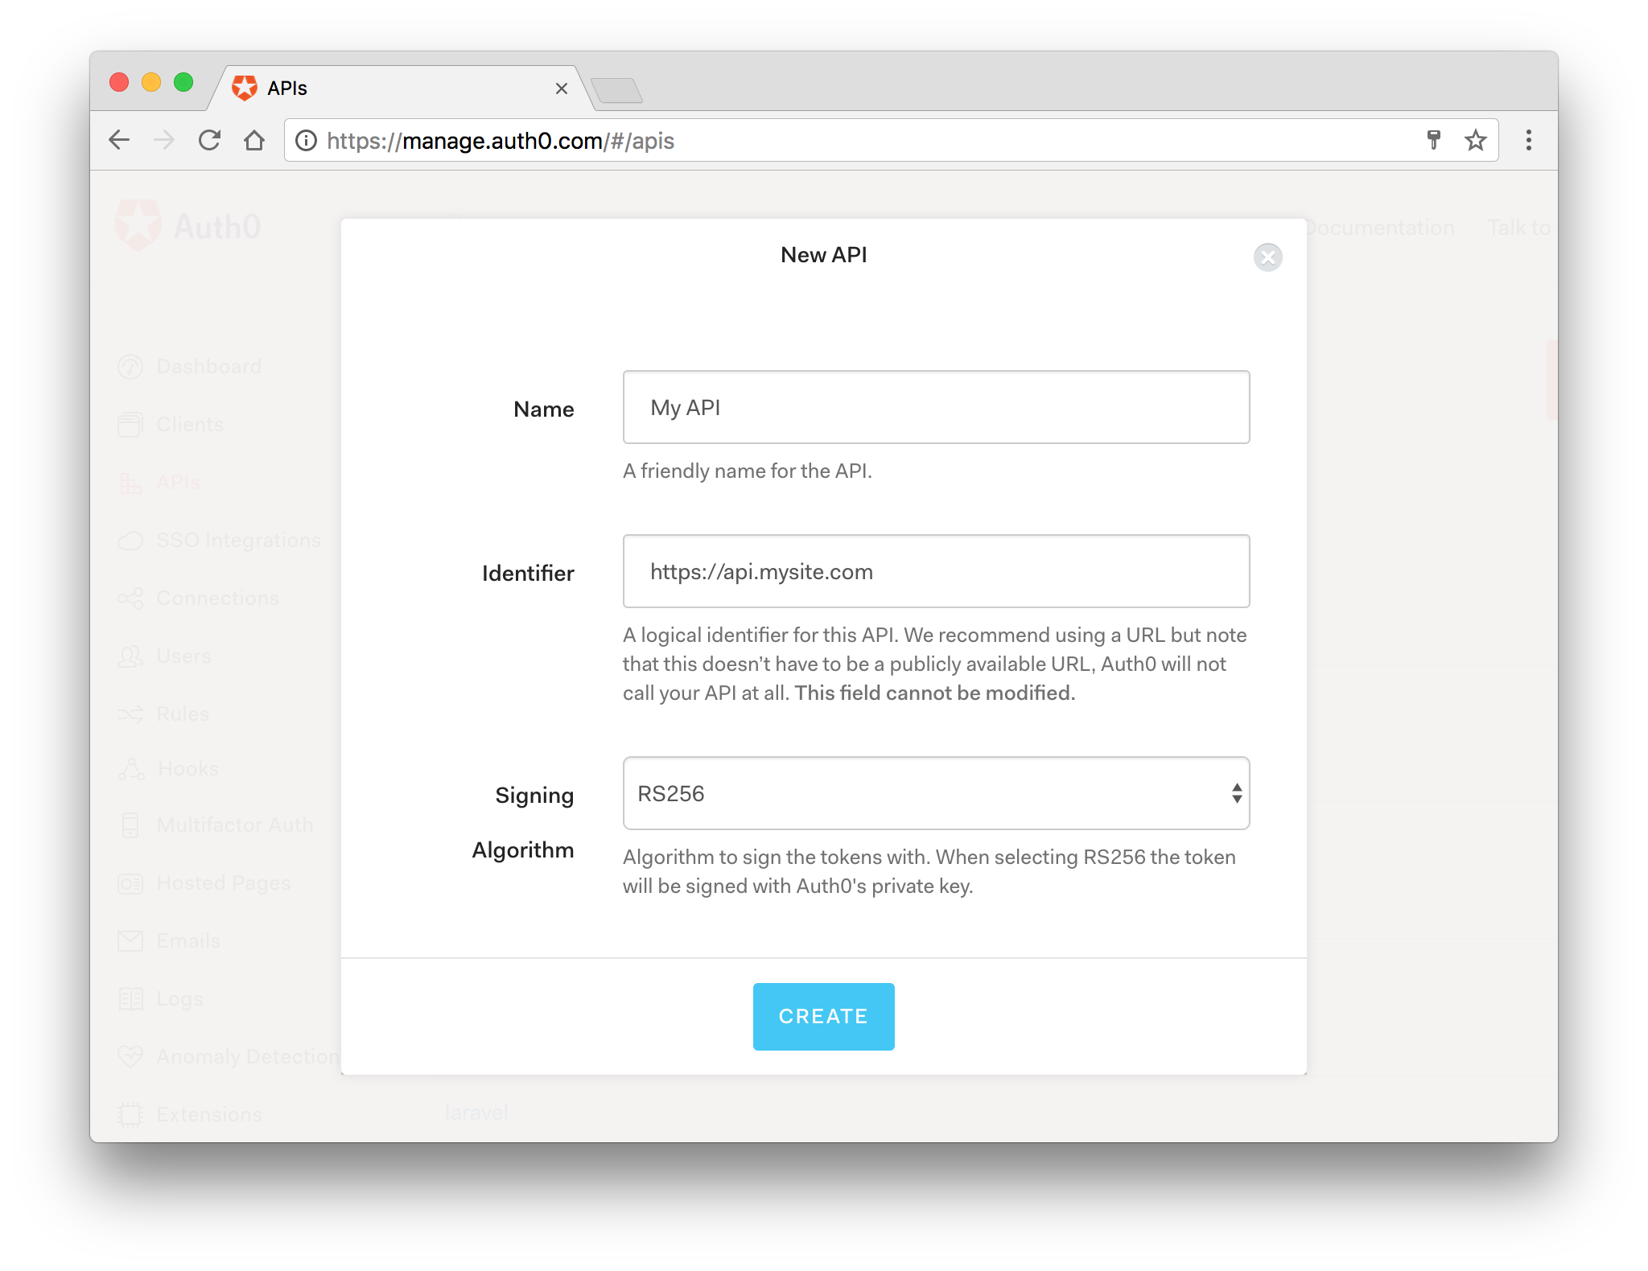Click the Documentation link in the header
This screenshot has height=1271, width=1648.
click(1379, 228)
